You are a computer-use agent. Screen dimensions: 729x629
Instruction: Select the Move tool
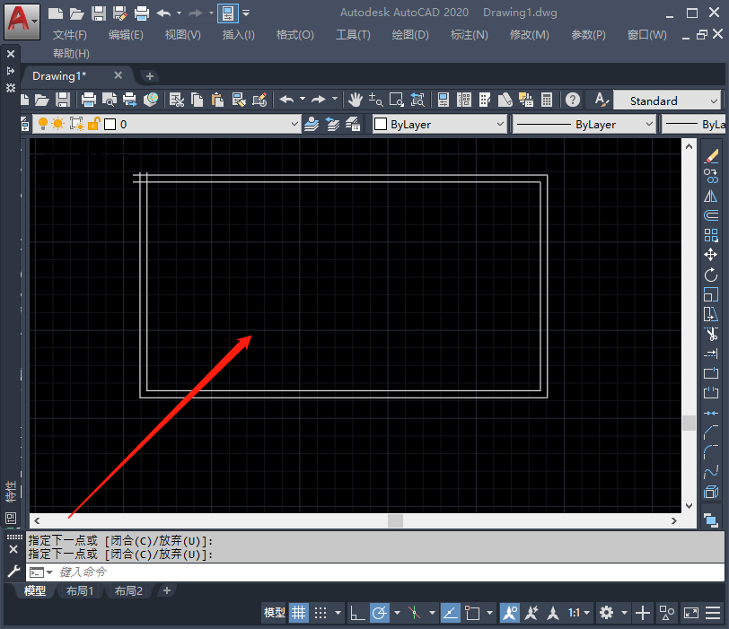coord(711,255)
